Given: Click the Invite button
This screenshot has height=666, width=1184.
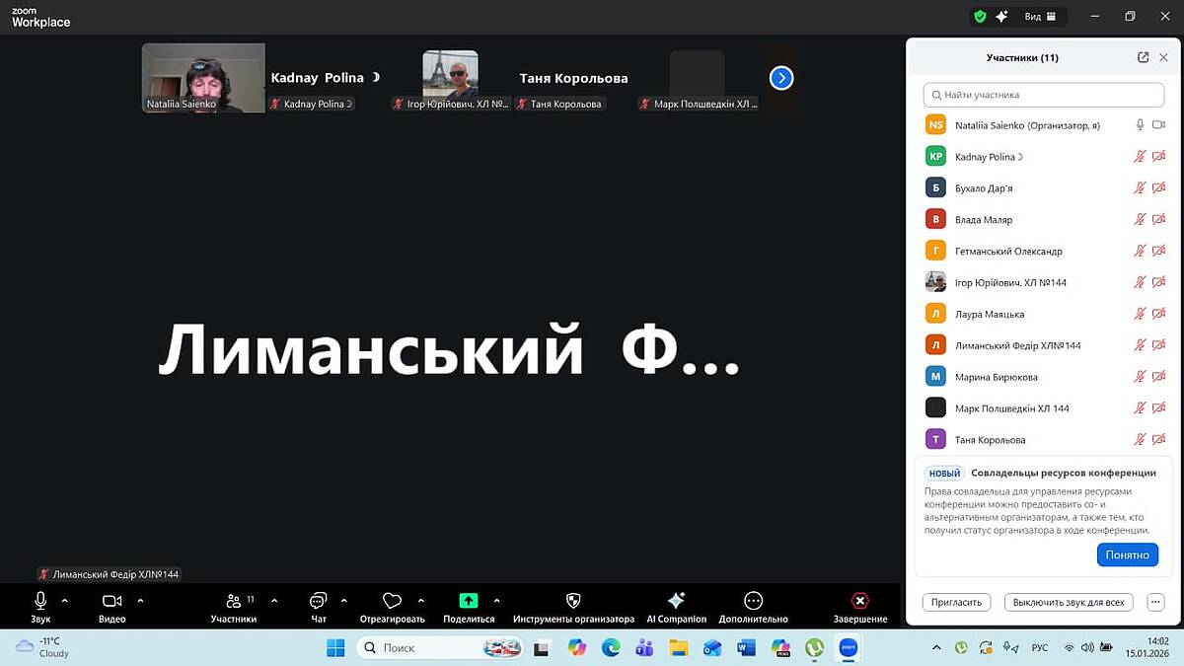Looking at the screenshot, I should coord(957,602).
